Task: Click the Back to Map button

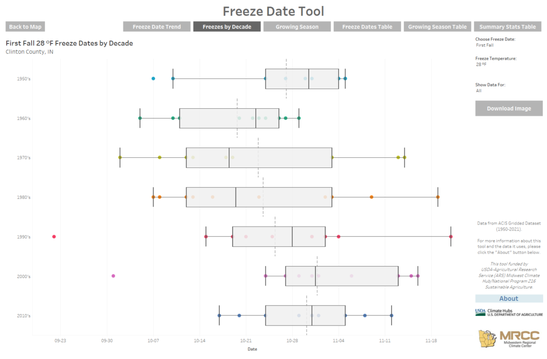Action: (x=25, y=26)
